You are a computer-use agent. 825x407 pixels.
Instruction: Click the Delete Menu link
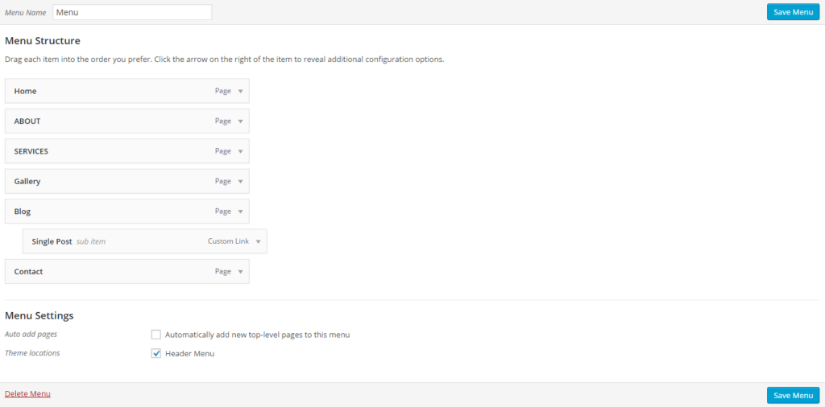pyautogui.click(x=27, y=394)
